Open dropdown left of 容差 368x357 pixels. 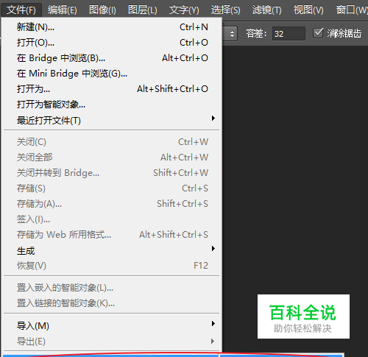pyautogui.click(x=230, y=34)
